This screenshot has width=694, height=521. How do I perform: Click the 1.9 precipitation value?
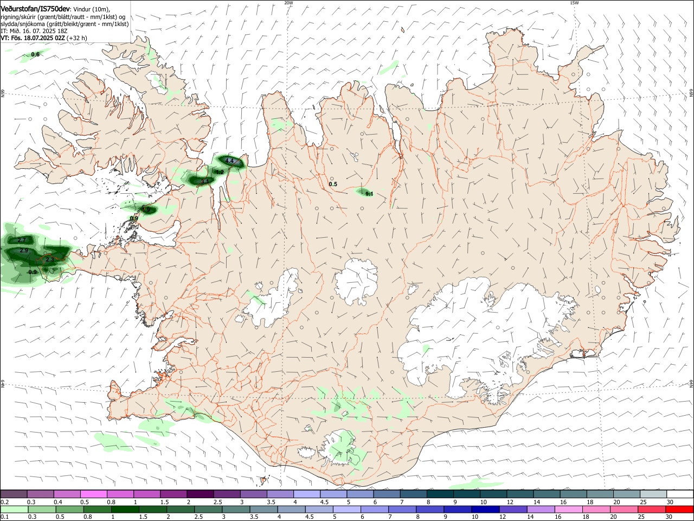tap(145, 209)
